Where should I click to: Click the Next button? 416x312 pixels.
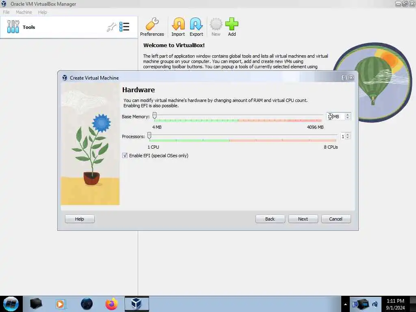(303, 219)
